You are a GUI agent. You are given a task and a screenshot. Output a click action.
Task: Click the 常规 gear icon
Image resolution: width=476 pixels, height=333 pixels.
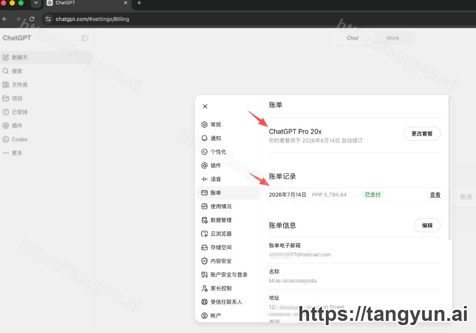pyautogui.click(x=205, y=125)
